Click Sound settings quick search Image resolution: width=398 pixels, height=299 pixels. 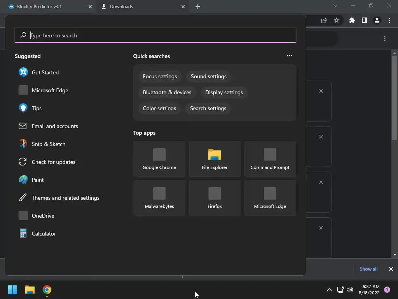(209, 77)
